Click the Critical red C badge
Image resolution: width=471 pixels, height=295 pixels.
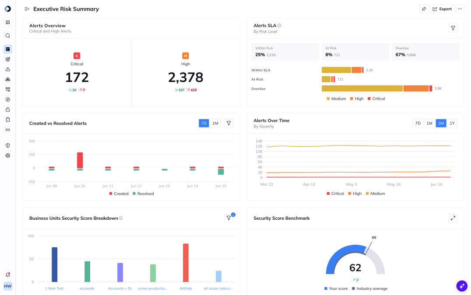[77, 56]
